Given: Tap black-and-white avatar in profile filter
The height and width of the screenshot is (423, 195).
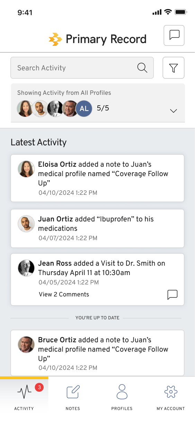Looking at the screenshot, I should (55, 109).
